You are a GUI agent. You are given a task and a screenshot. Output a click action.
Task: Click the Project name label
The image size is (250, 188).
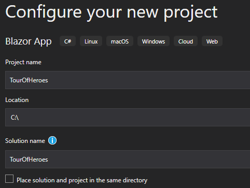pos(23,62)
